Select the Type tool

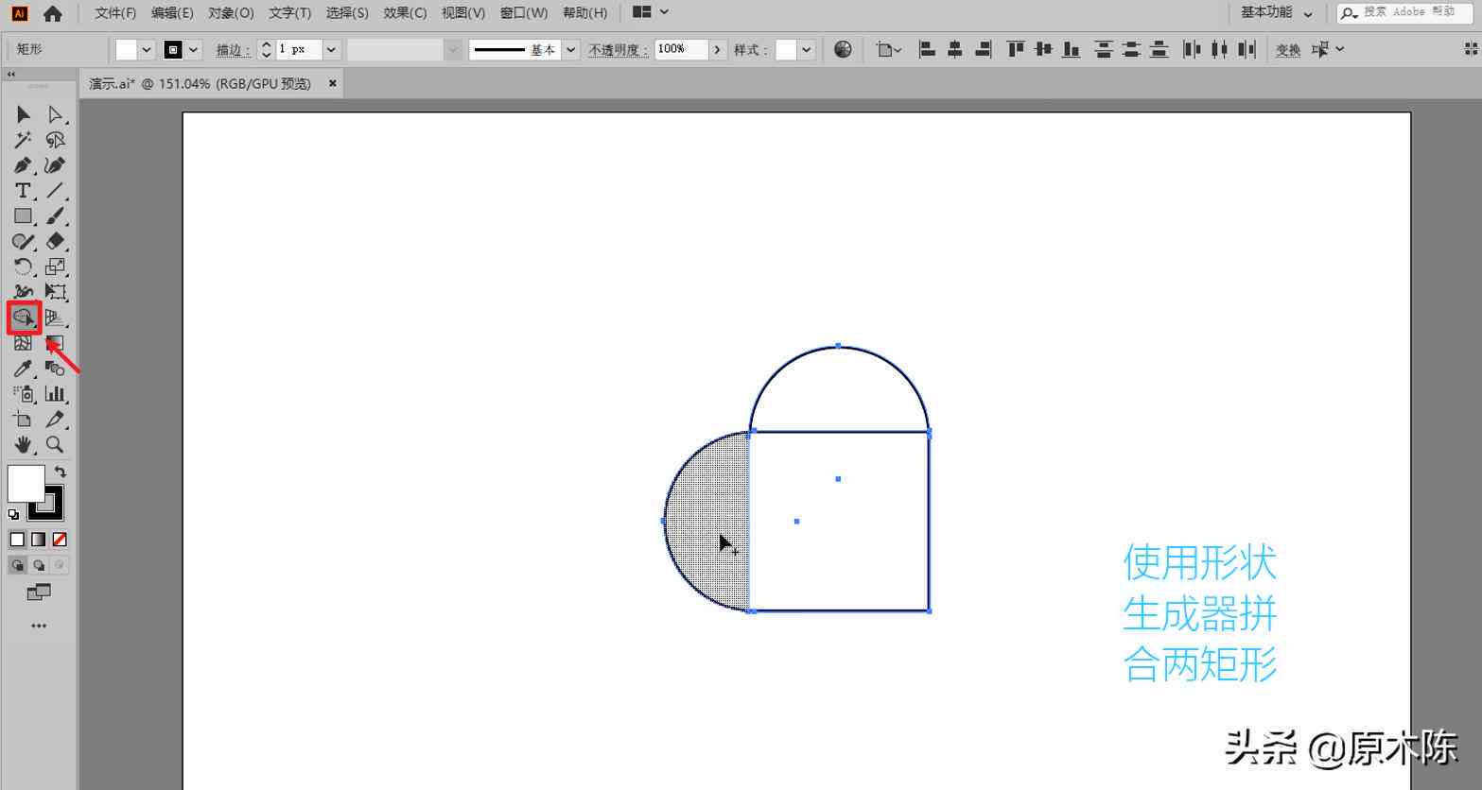click(24, 191)
